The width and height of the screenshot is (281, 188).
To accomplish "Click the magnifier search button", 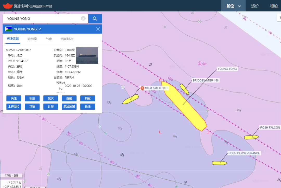I will click(x=95, y=18).
